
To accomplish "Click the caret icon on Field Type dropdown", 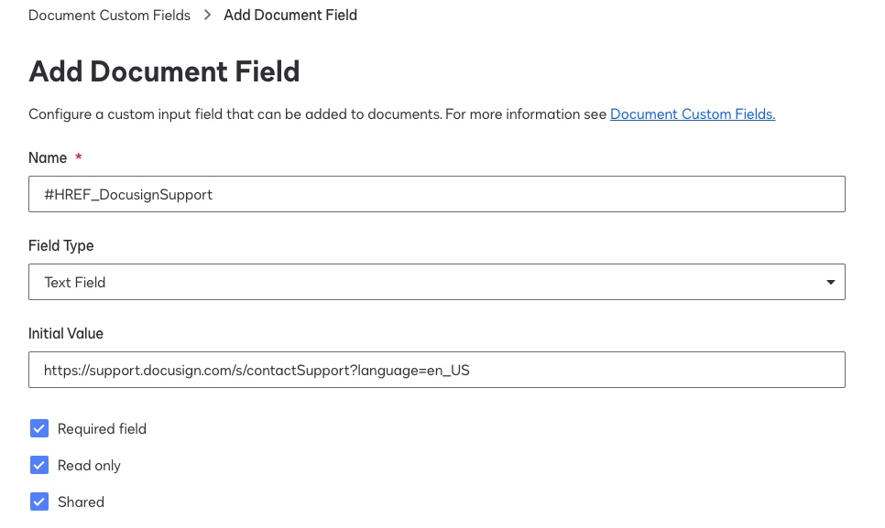I will (x=831, y=282).
